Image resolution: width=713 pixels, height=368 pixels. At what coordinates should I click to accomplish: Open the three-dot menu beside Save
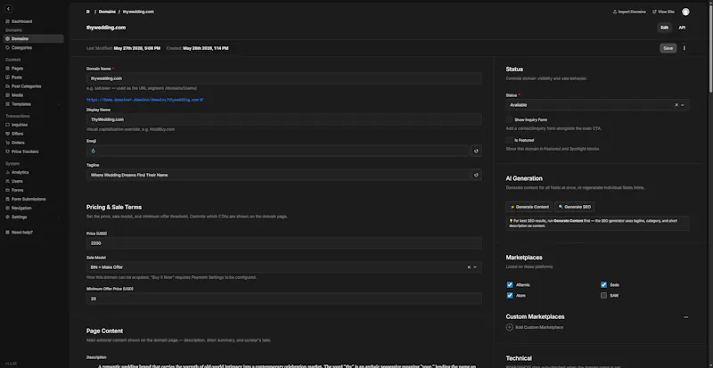[x=684, y=48]
